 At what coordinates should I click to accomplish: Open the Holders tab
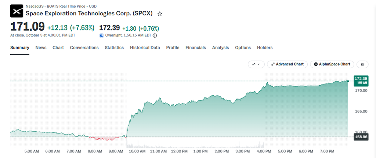[x=265, y=48]
